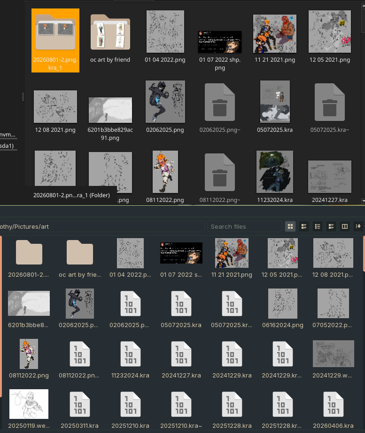Select 20241227.kra sketch thumbnail in upper window
The height and width of the screenshot is (433, 365).
330,177
